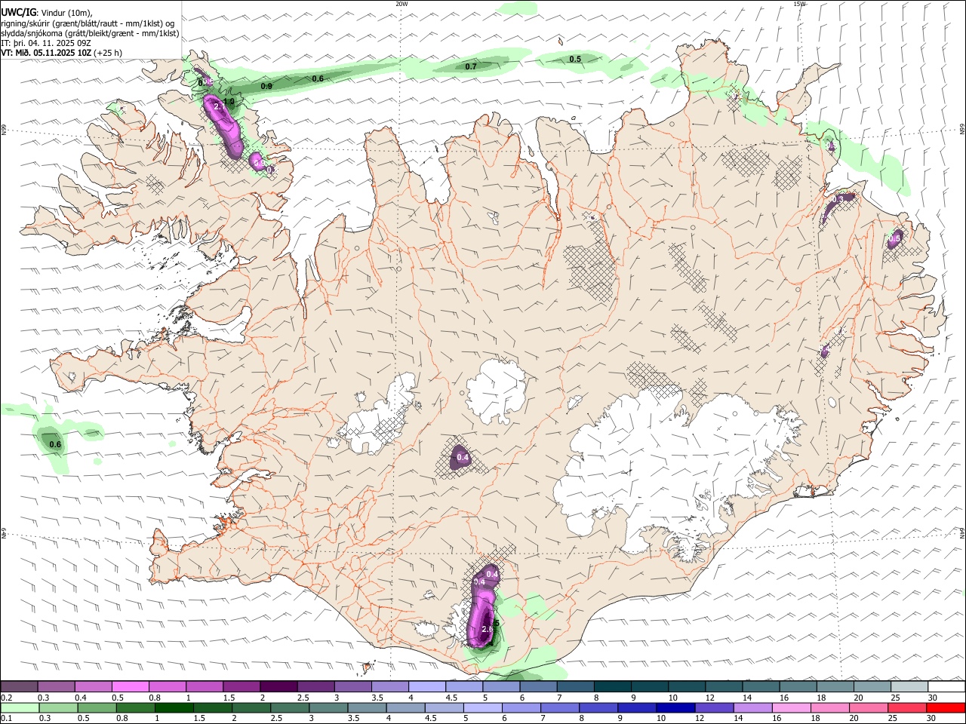This screenshot has width=966, height=724.
Task: Pick the 10 swatch in upper snow scale
Action: coord(686,687)
